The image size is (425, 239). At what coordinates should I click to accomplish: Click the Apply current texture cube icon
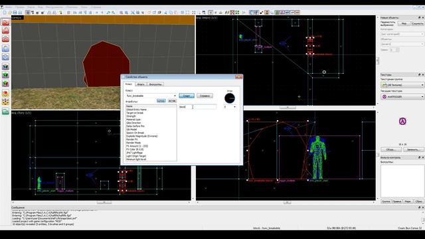5,75
